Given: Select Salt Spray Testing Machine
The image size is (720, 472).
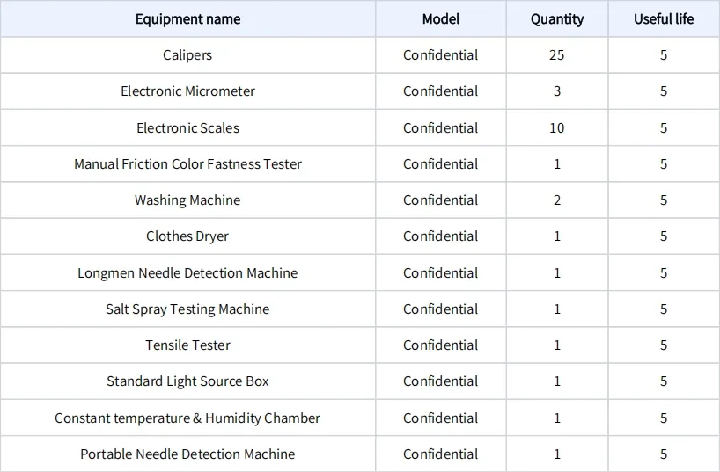Looking at the screenshot, I should (187, 309).
